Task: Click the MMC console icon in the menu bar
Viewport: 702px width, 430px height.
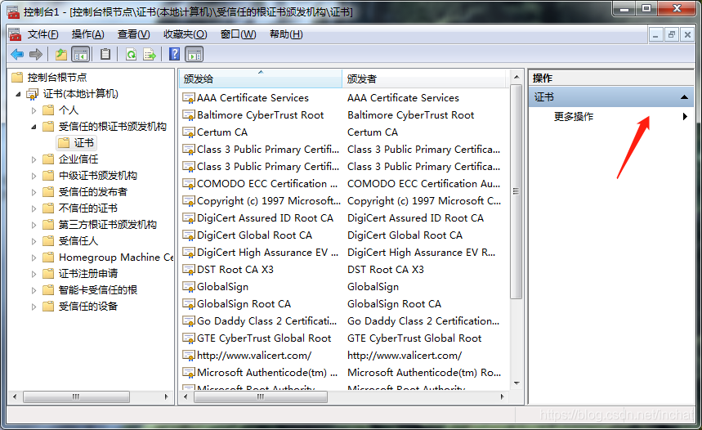Action: [x=15, y=34]
